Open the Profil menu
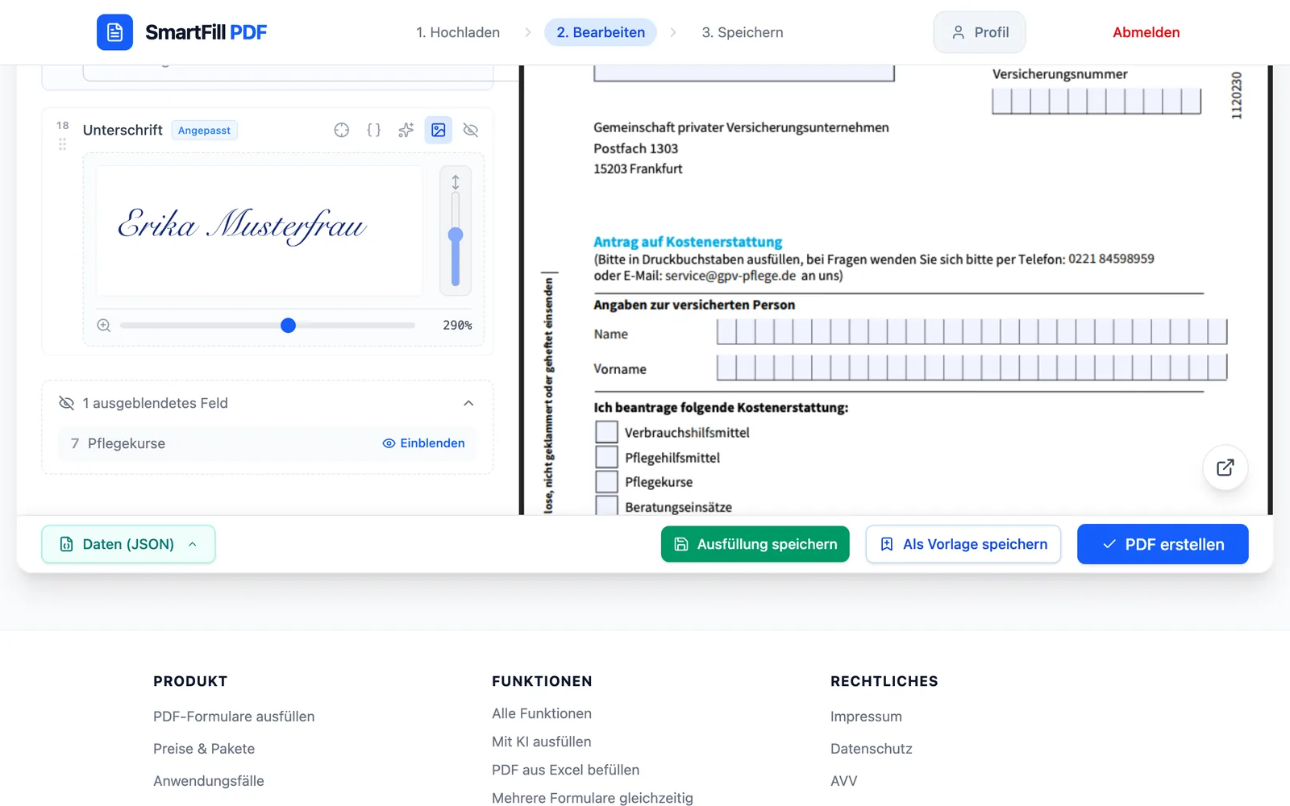Viewport: 1290px width, 806px height. [980, 32]
